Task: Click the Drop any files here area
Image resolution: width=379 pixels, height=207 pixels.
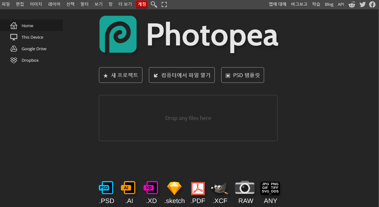Action: coord(188,118)
